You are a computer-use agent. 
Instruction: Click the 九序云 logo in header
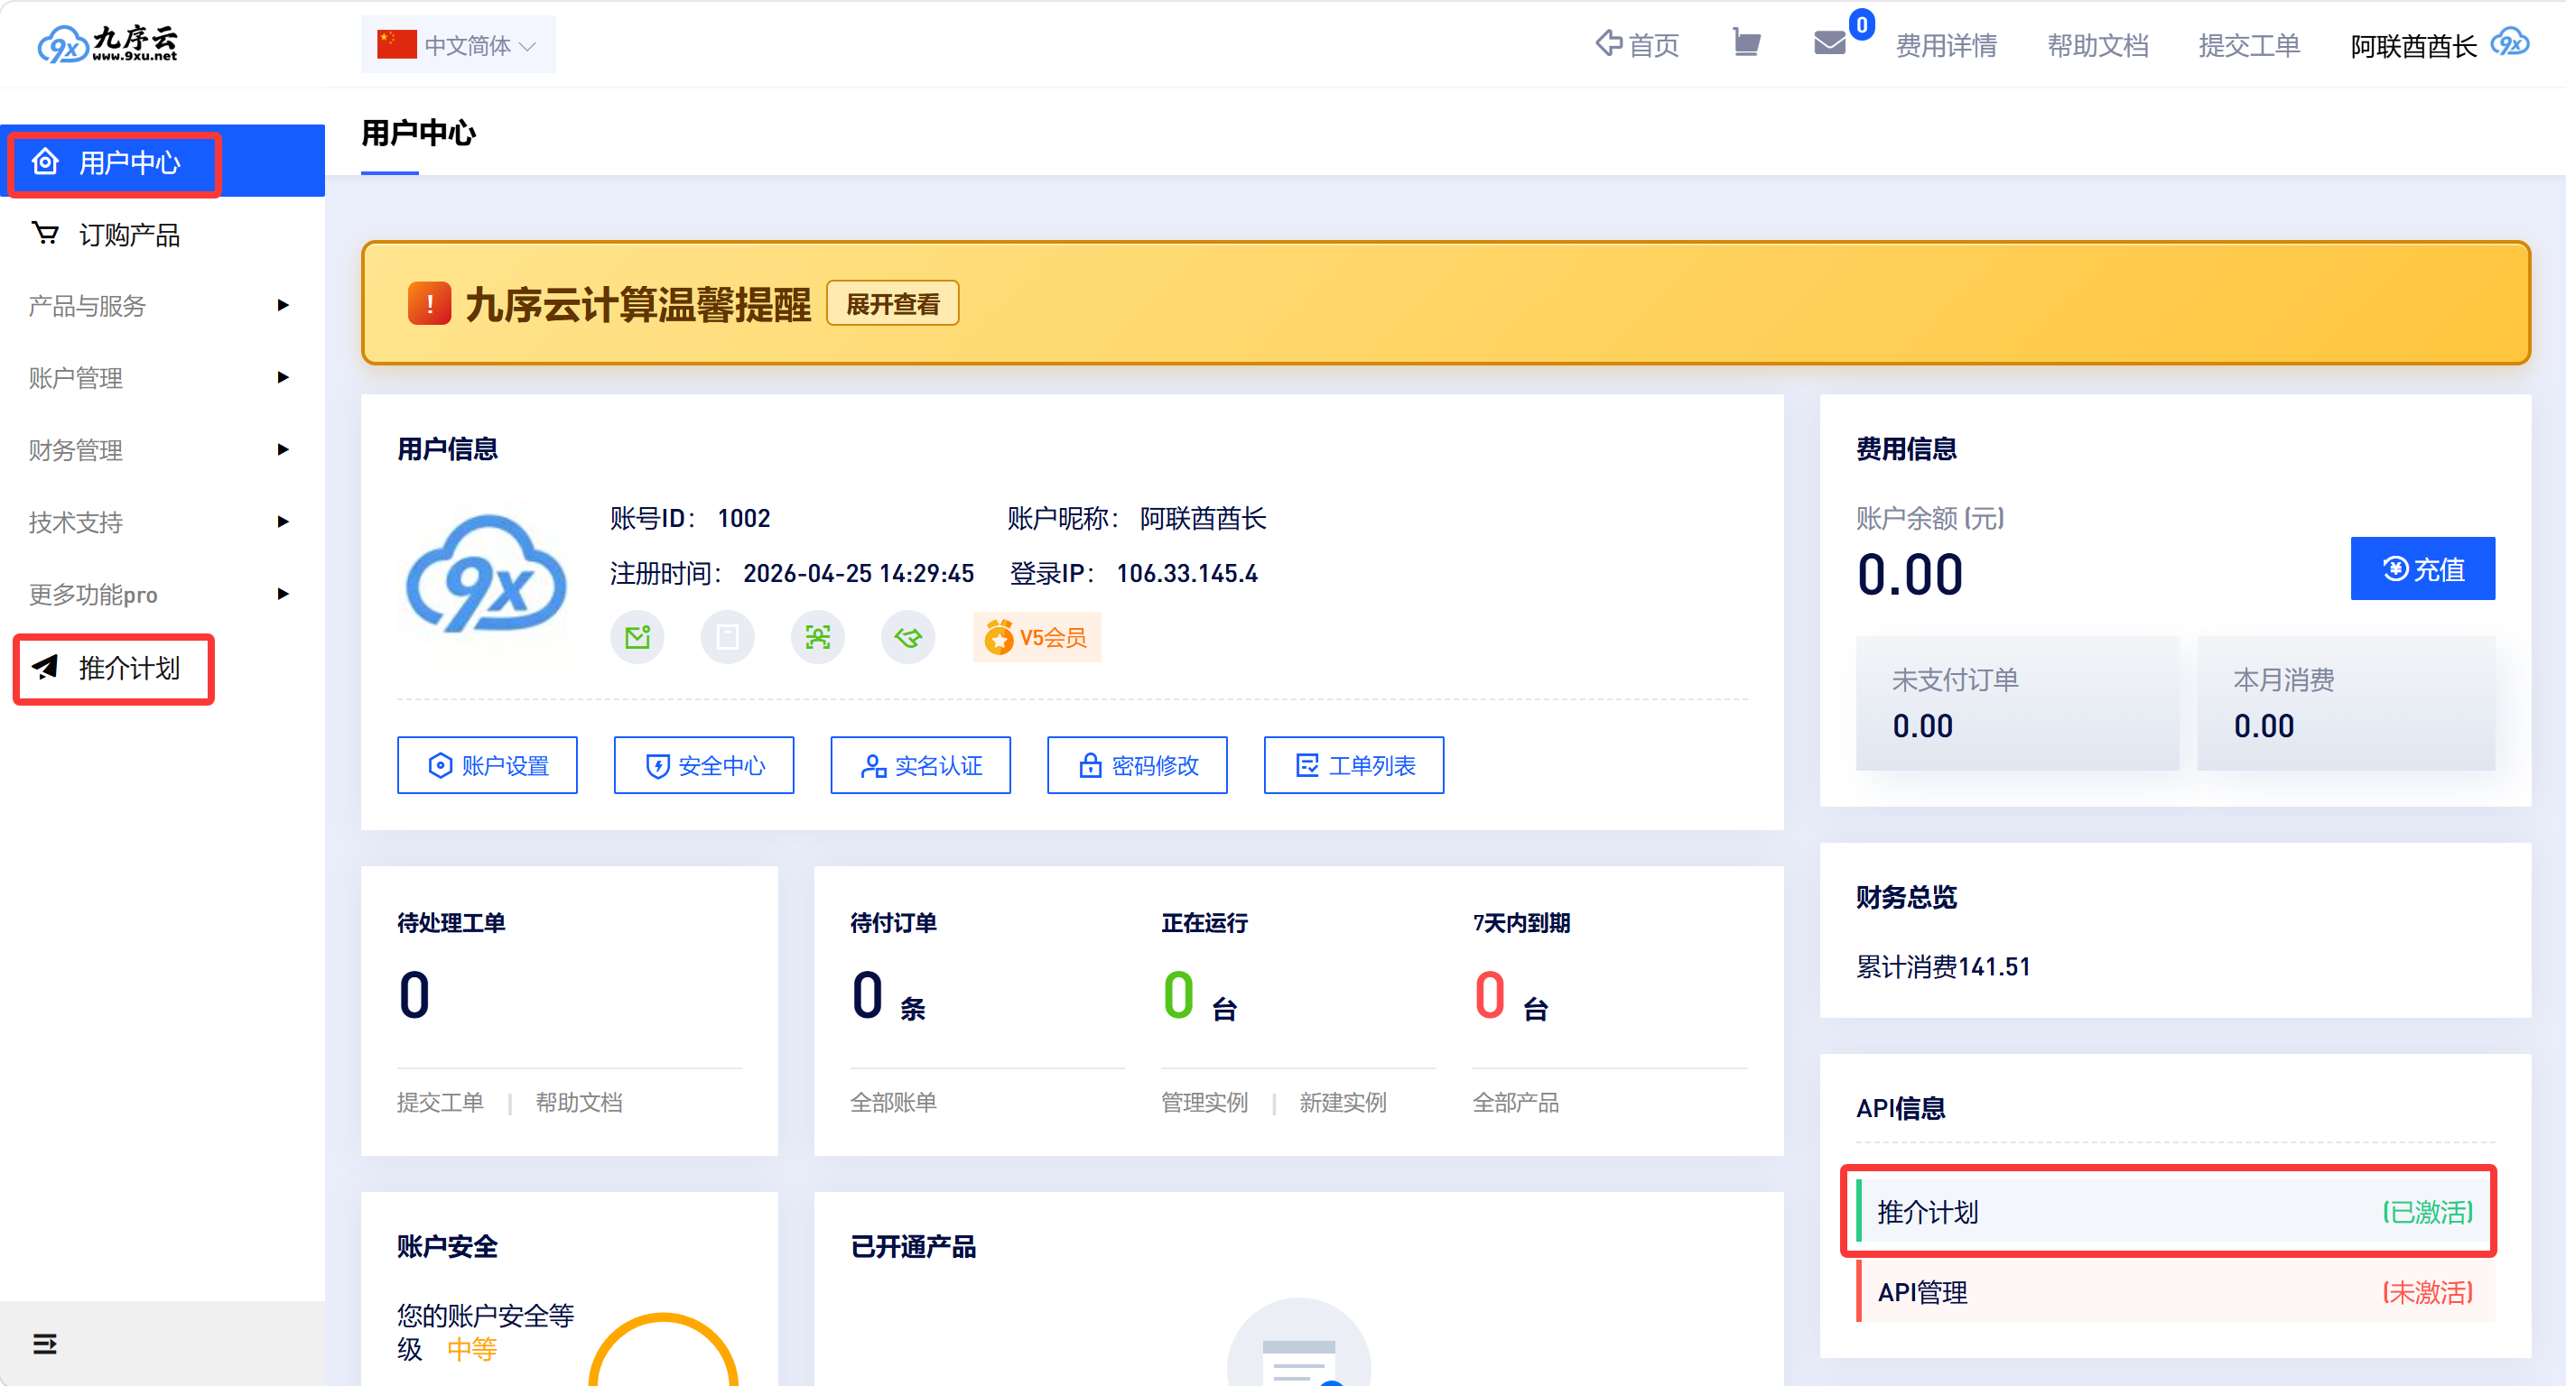[107, 44]
